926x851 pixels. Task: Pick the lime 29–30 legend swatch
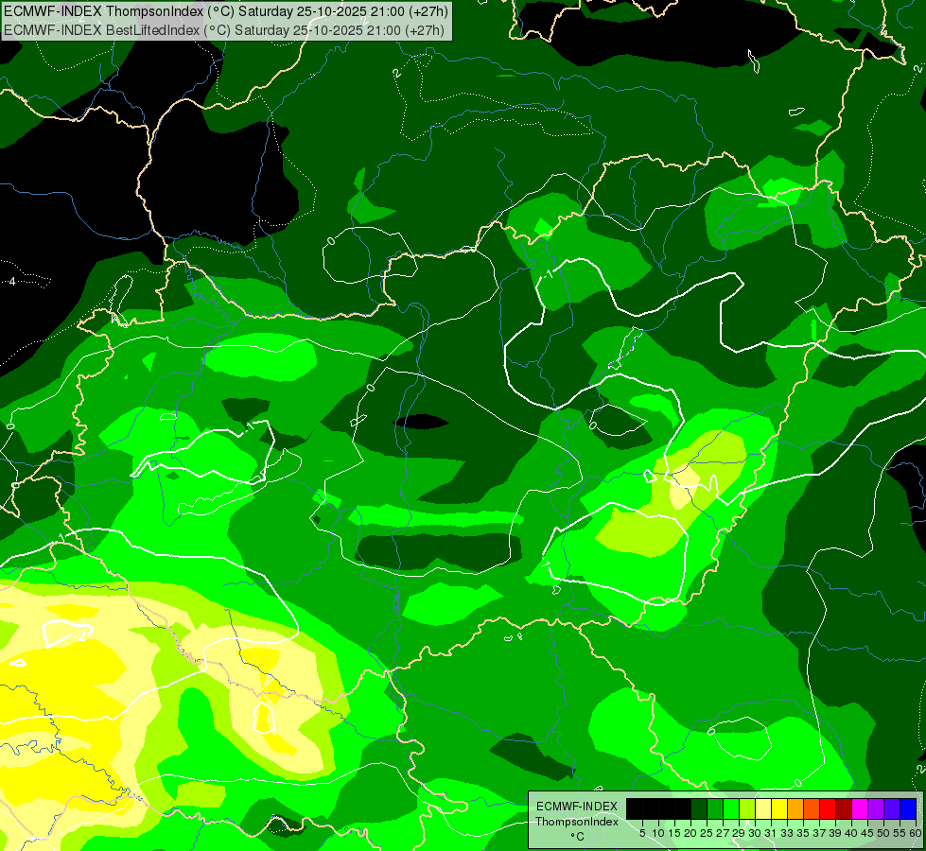747,808
